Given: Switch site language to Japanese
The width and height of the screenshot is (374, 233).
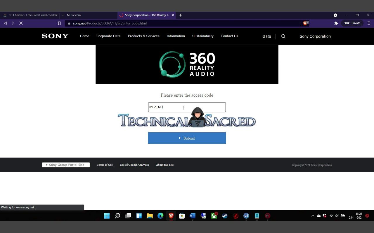Looking at the screenshot, I should pos(266,36).
